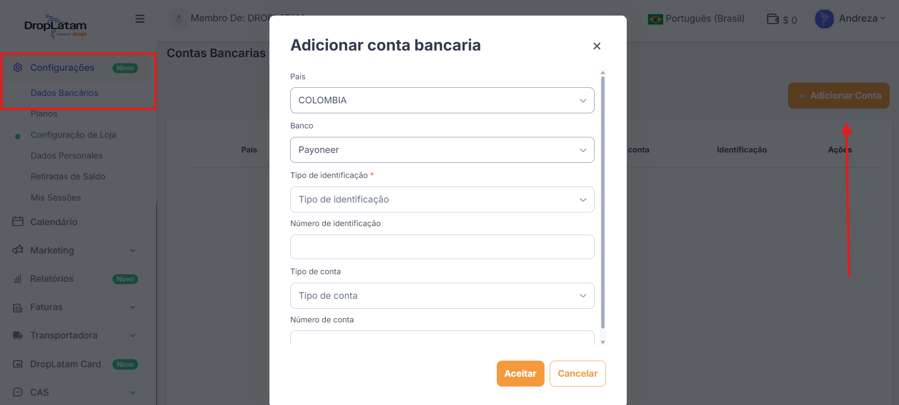Click the modal form vertical scrollbar
The height and width of the screenshot is (405, 899).
pyautogui.click(x=603, y=203)
